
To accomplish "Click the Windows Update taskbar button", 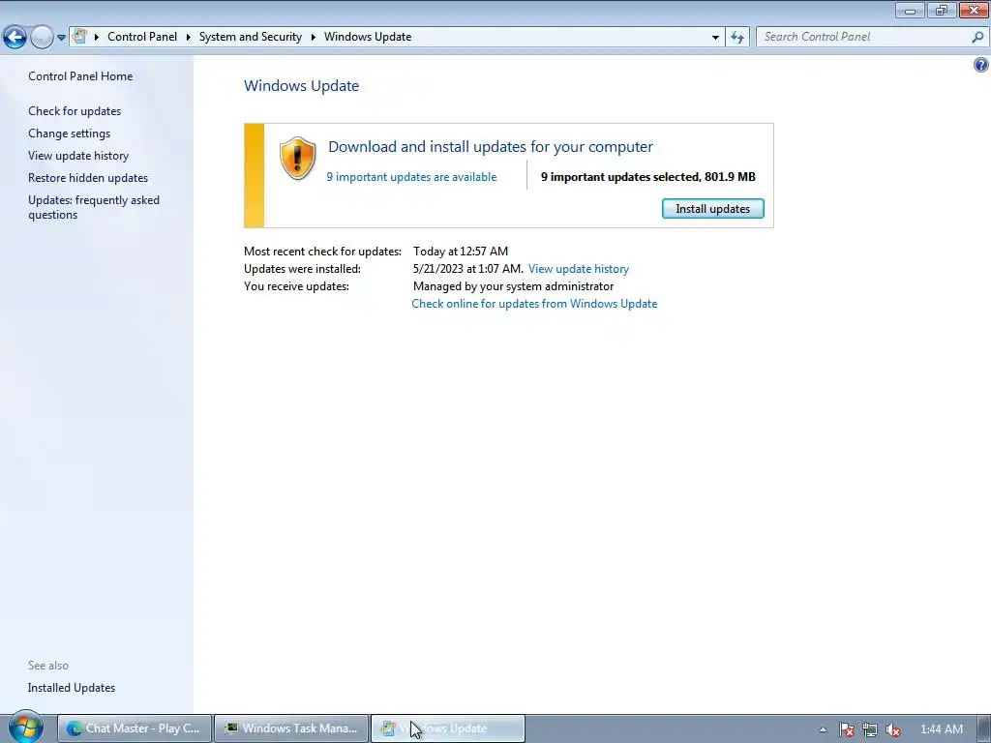I will tap(447, 728).
